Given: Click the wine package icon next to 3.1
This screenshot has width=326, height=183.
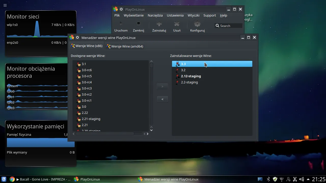Looking at the screenshot, I should (79, 64).
